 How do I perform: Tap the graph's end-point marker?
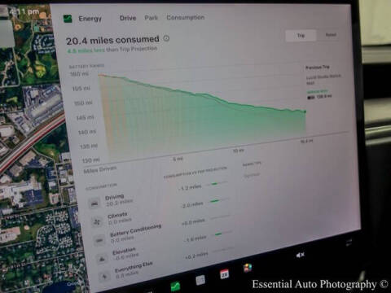(x=305, y=112)
